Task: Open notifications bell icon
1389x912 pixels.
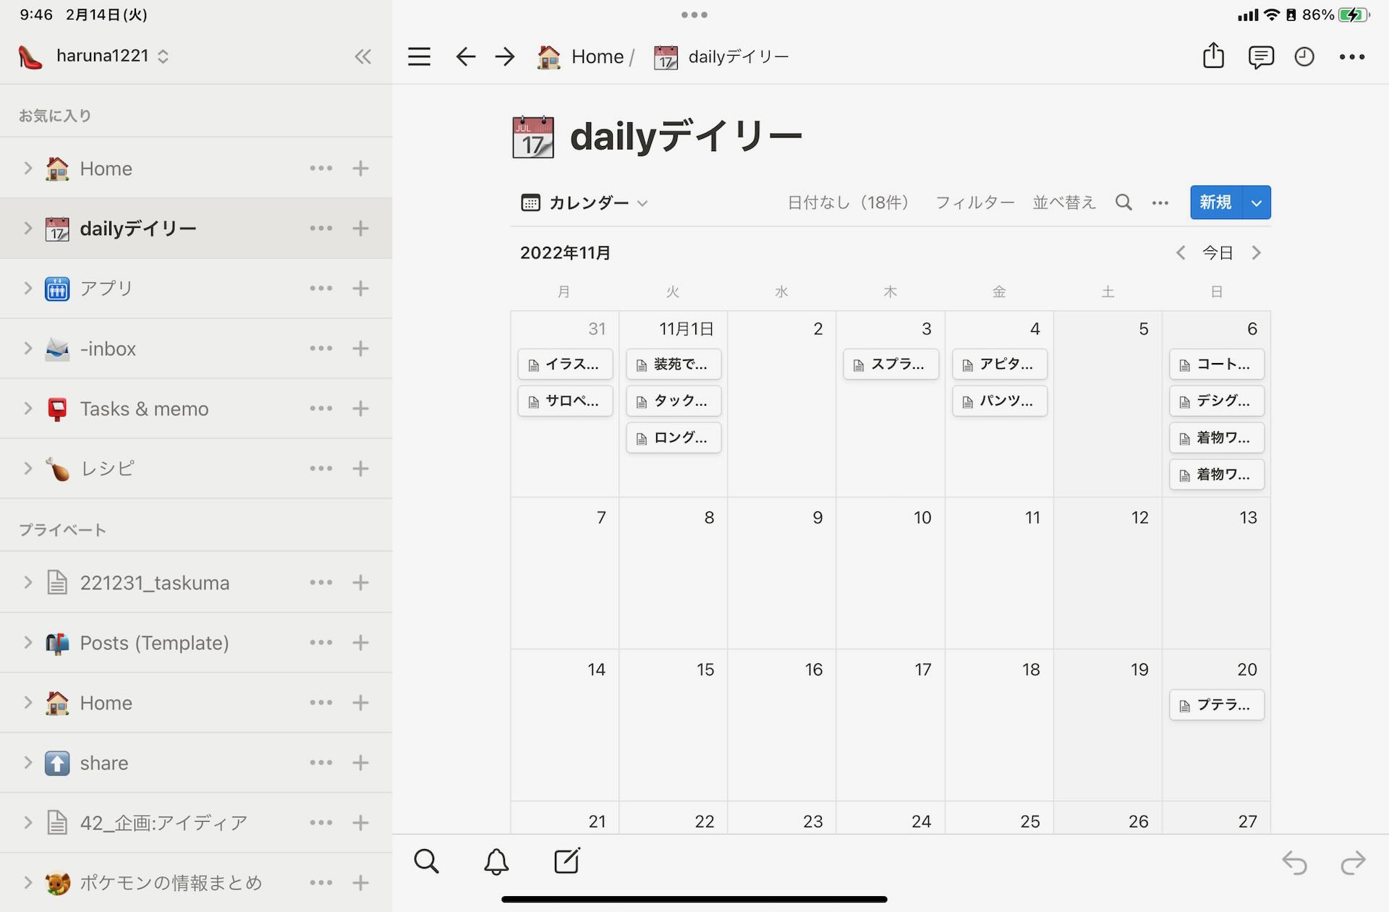Action: point(496,861)
